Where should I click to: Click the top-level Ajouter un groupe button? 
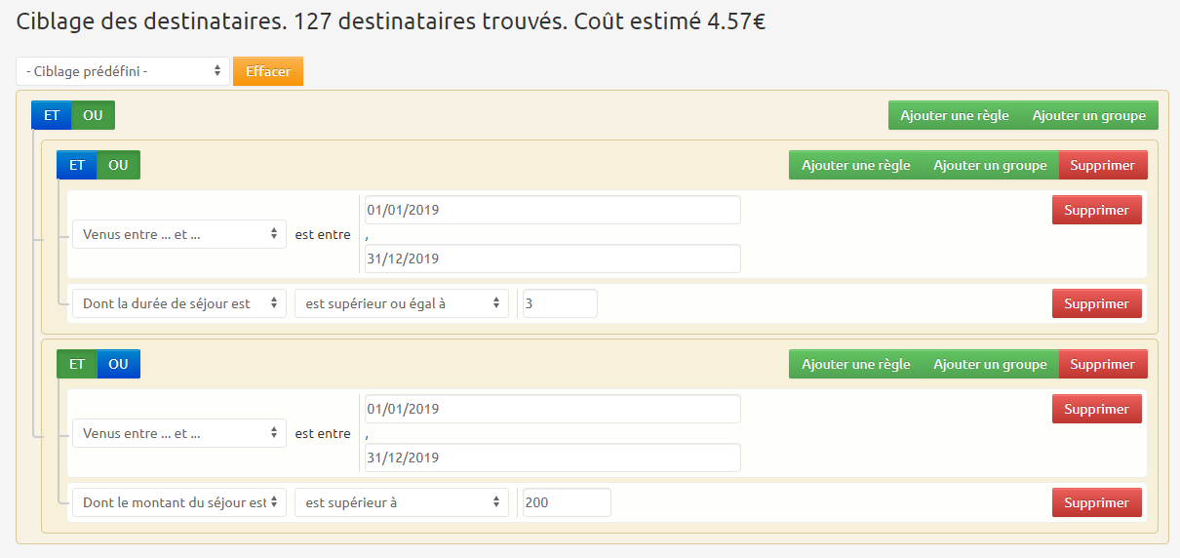click(x=1088, y=115)
